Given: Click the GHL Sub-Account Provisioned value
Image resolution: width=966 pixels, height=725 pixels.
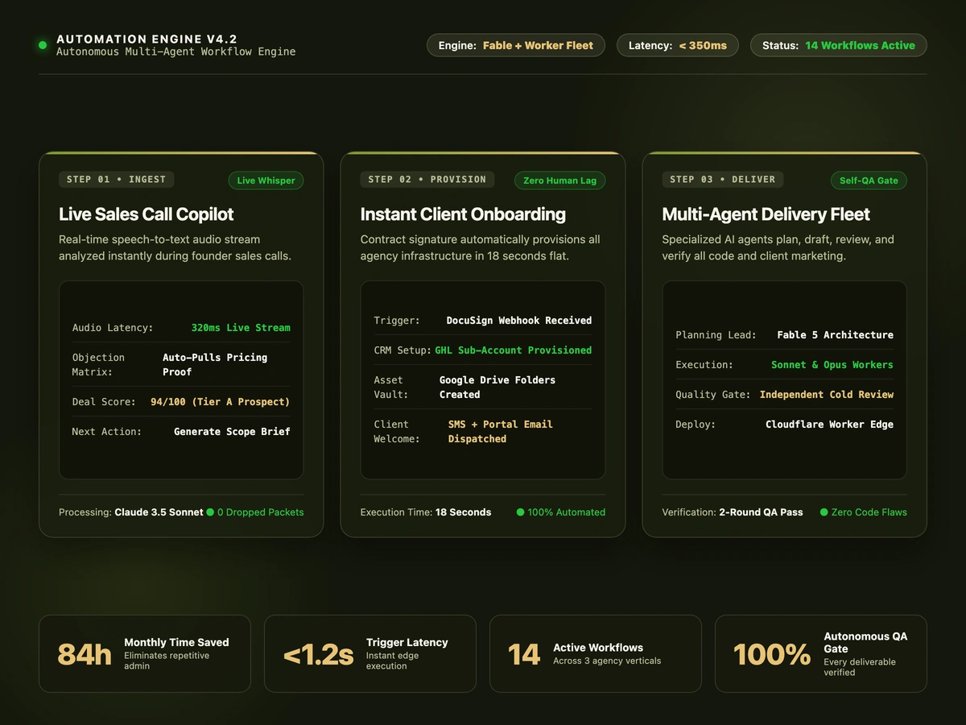Looking at the screenshot, I should click(x=514, y=350).
